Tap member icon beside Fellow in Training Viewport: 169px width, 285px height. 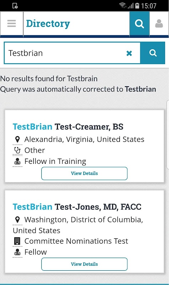click(x=17, y=161)
